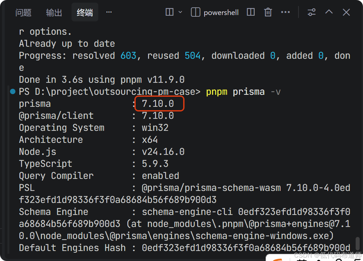Click the split icon left of dropdown chevron

click(169, 12)
